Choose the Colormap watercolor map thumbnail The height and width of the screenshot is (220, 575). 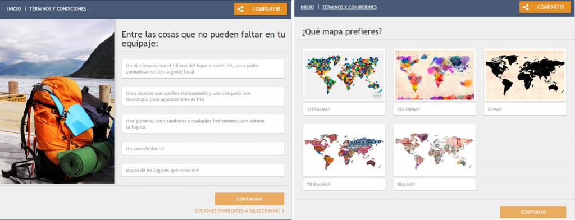pos(435,75)
